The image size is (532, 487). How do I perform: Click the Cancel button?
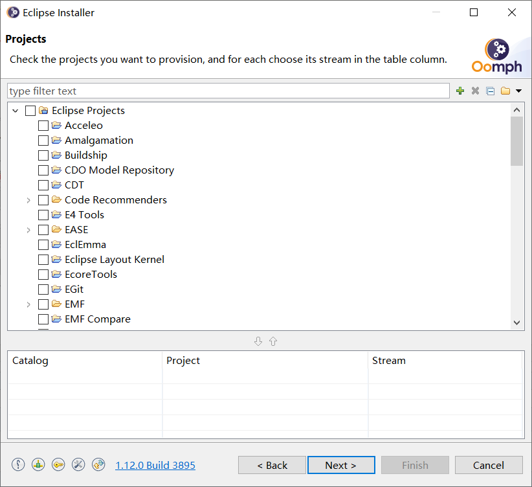[x=489, y=465]
